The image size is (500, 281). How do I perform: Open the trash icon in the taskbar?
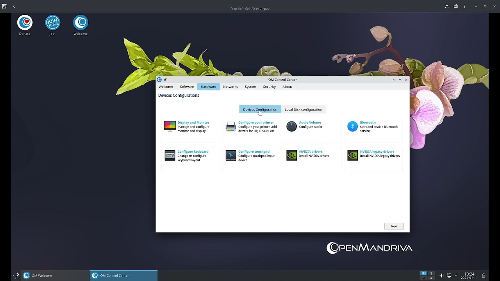point(484,276)
